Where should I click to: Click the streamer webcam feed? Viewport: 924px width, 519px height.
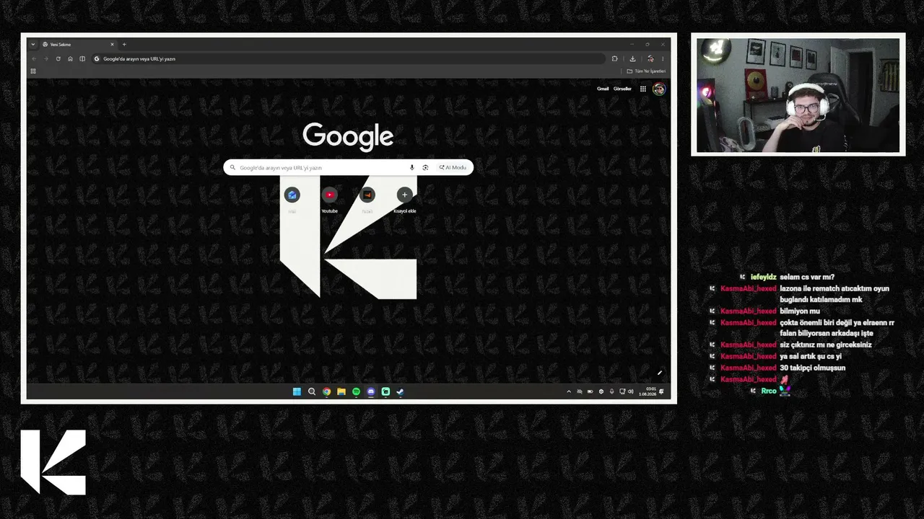[798, 94]
